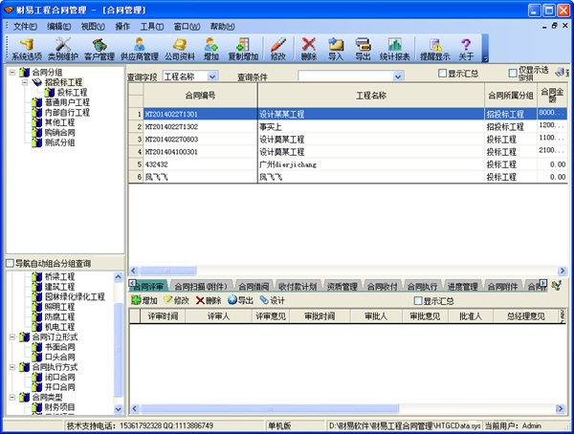Open the 编辑 menu
The image size is (574, 434).
click(x=58, y=27)
